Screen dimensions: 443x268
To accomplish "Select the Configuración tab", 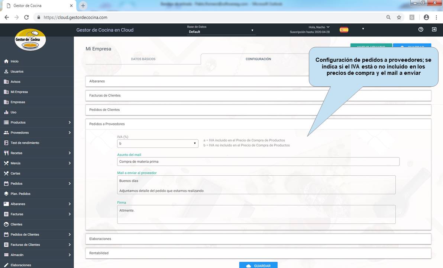I will [258, 59].
